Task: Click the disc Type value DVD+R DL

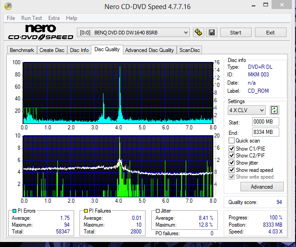Action: [x=260, y=67]
